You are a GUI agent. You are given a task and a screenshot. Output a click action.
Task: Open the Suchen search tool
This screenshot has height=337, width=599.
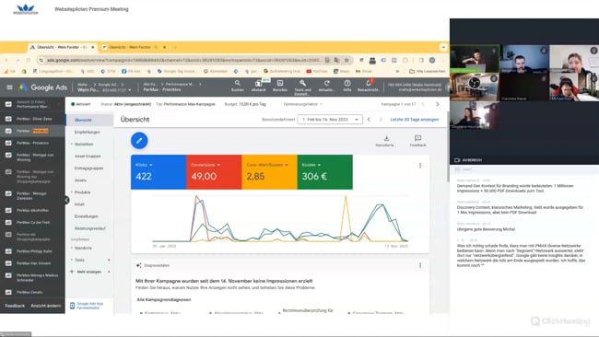click(x=237, y=86)
